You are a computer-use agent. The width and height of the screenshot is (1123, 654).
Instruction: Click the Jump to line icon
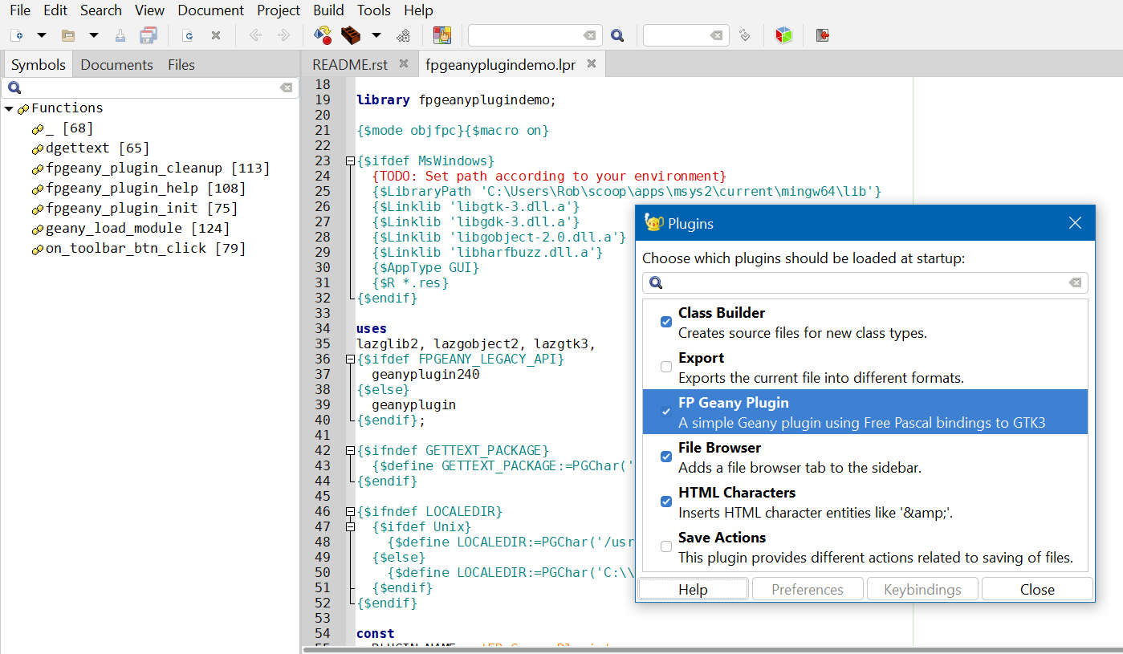pyautogui.click(x=744, y=35)
